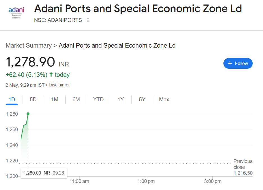This screenshot has height=190, width=263.
Task: Display the Max price history
Action: click(x=164, y=100)
